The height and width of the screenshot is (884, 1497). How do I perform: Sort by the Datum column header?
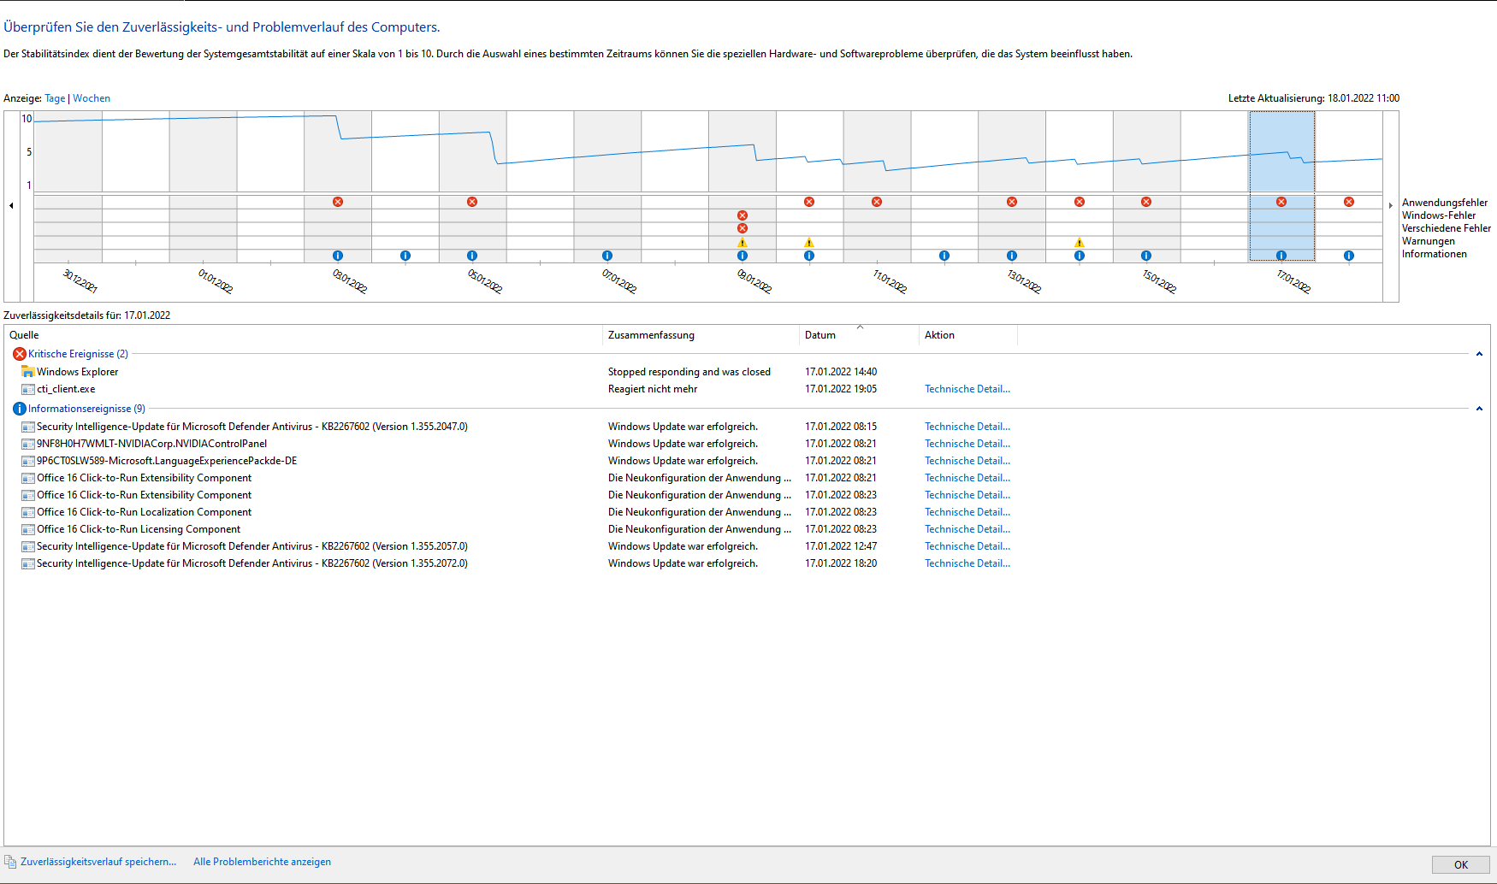[x=859, y=335]
